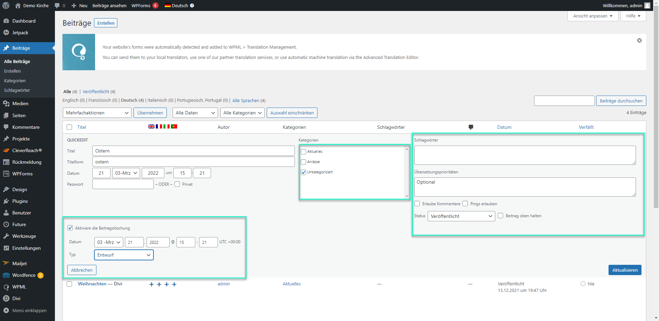Click the comments column header icon

(471, 127)
